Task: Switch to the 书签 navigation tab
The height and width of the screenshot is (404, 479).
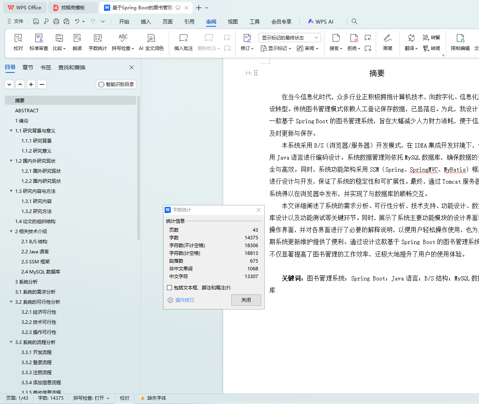Action: pyautogui.click(x=46, y=67)
